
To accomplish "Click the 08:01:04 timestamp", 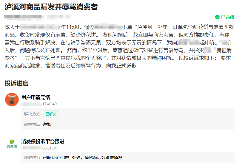I will [x=50, y=148].
